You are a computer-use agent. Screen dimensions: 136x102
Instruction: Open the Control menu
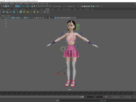33,4
